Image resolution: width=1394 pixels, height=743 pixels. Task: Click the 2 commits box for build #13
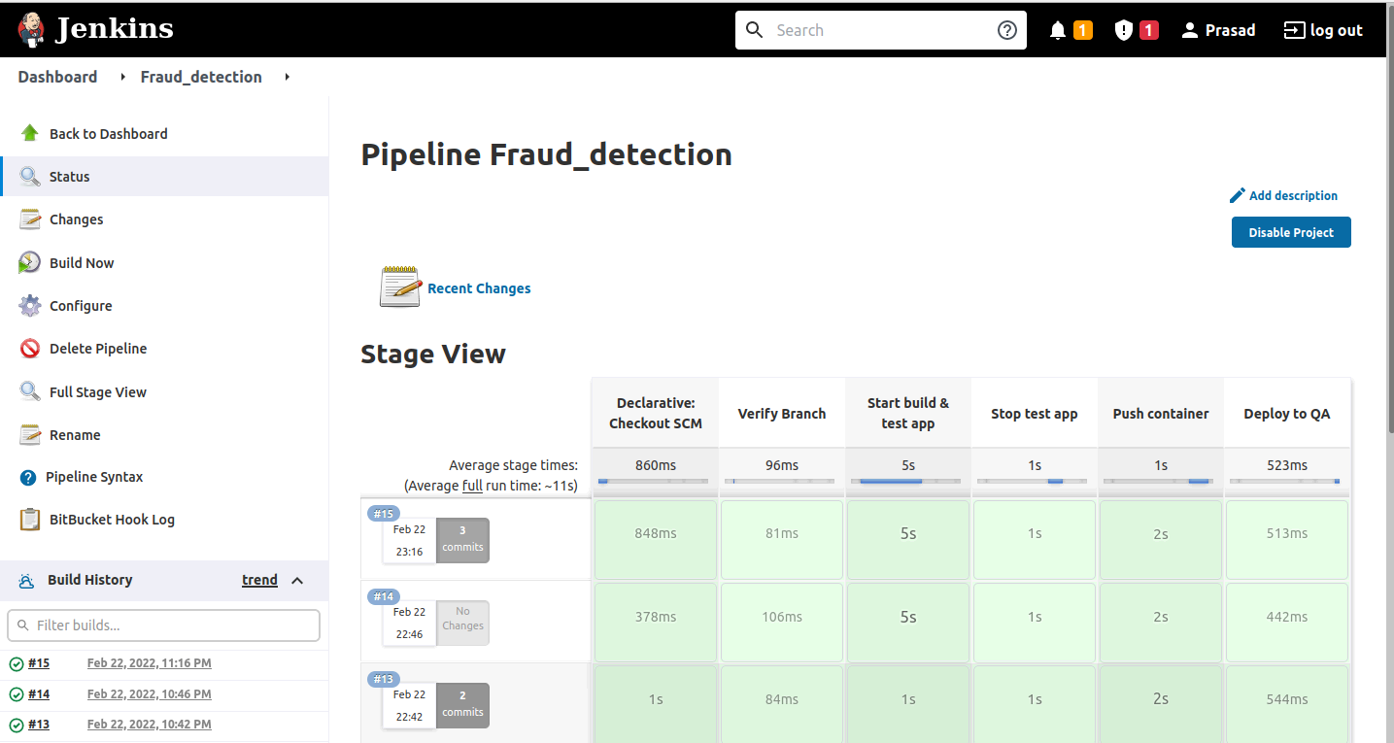point(462,704)
